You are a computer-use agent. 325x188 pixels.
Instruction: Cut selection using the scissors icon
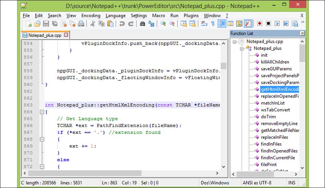[93, 24]
